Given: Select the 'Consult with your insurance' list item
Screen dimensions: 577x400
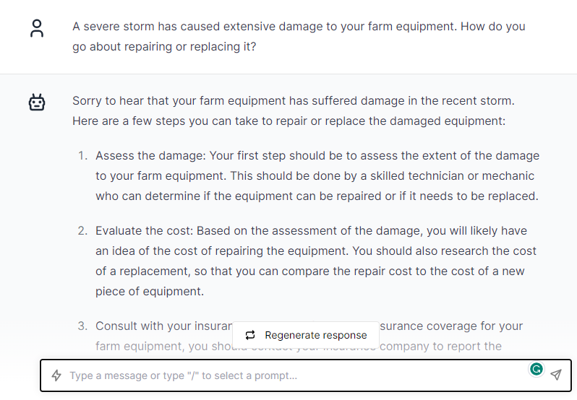Looking at the screenshot, I should click(309, 336).
